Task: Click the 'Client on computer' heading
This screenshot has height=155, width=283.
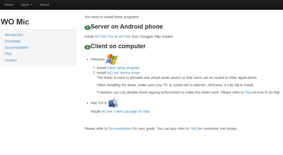Action: tap(118, 46)
